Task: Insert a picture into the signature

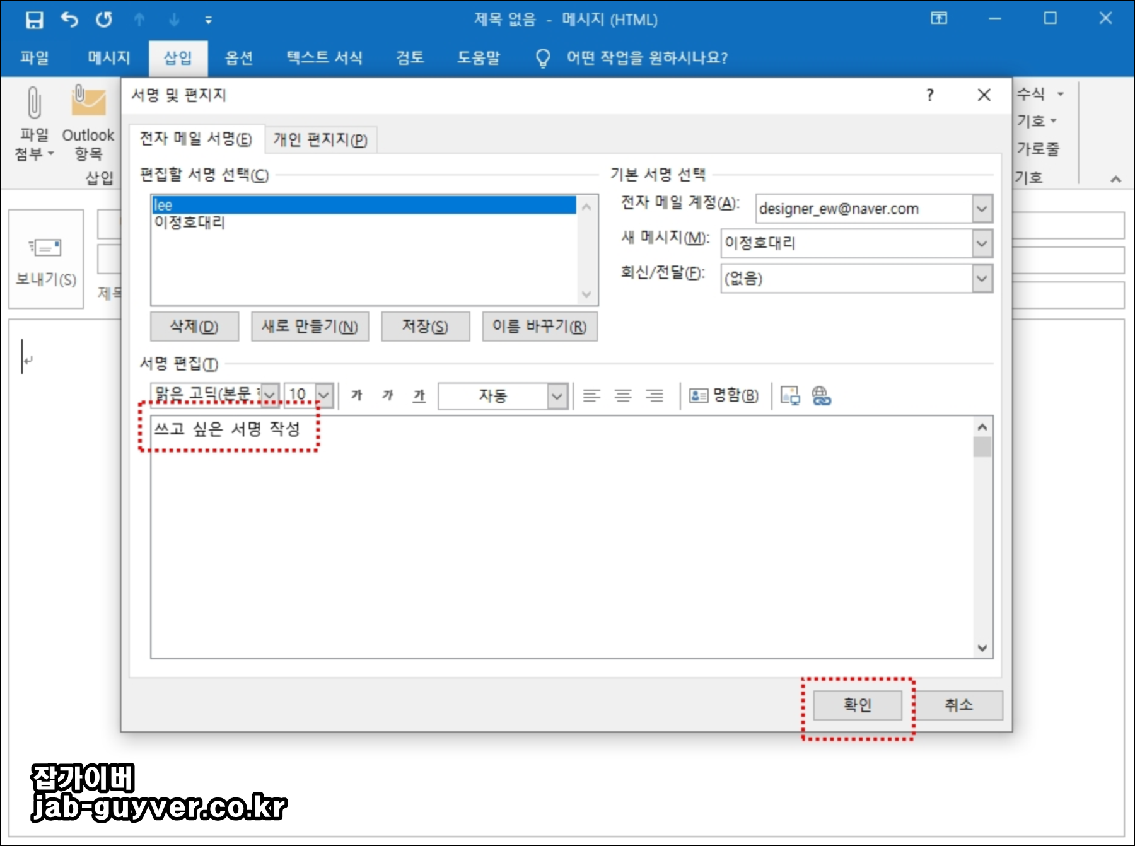Action: click(x=790, y=396)
